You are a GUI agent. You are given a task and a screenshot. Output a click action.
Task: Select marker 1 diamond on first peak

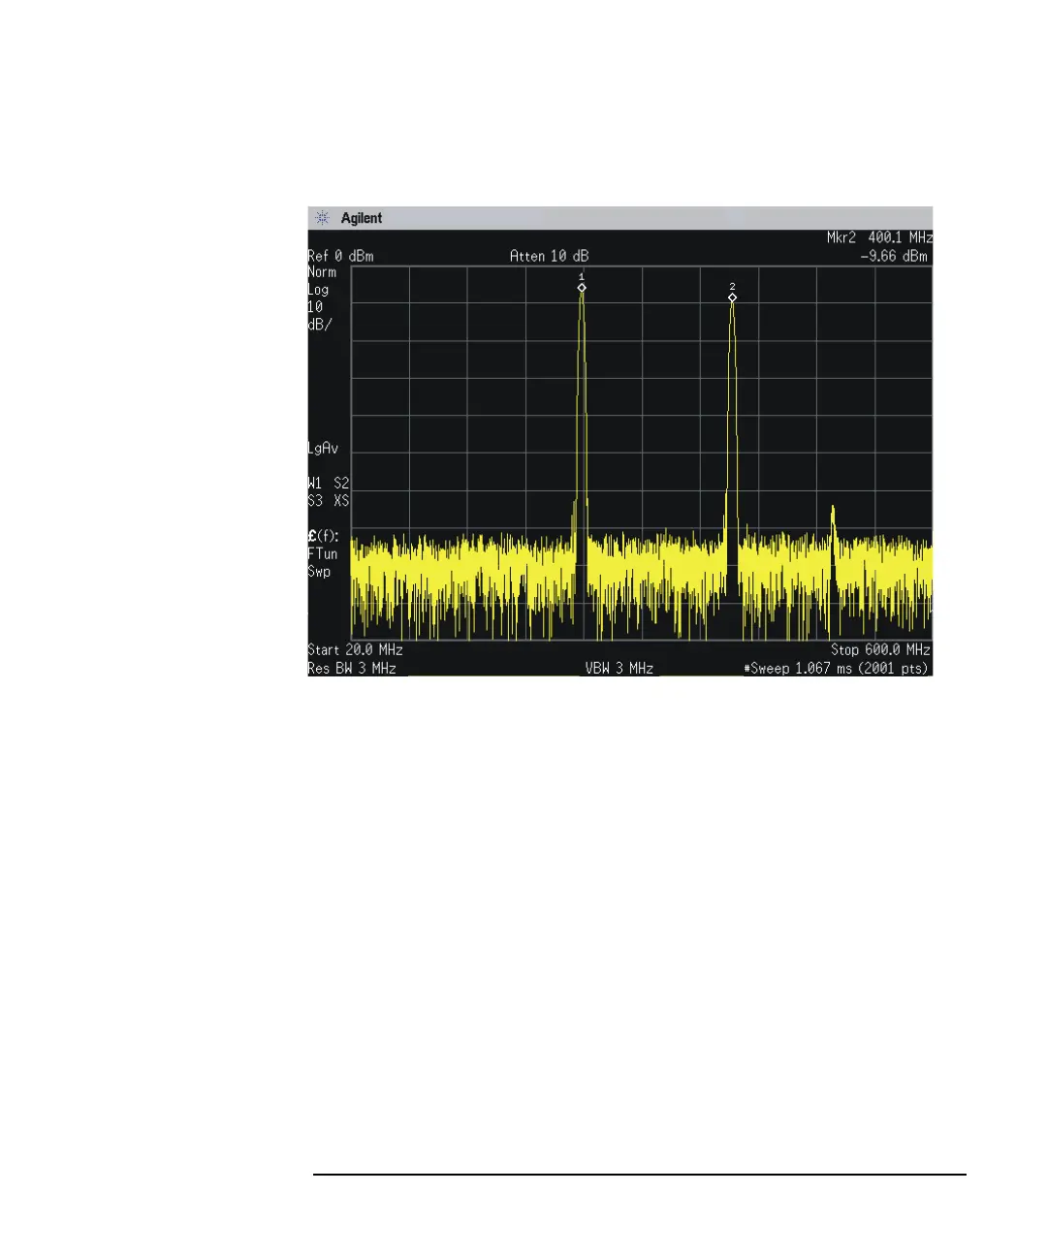click(x=582, y=288)
